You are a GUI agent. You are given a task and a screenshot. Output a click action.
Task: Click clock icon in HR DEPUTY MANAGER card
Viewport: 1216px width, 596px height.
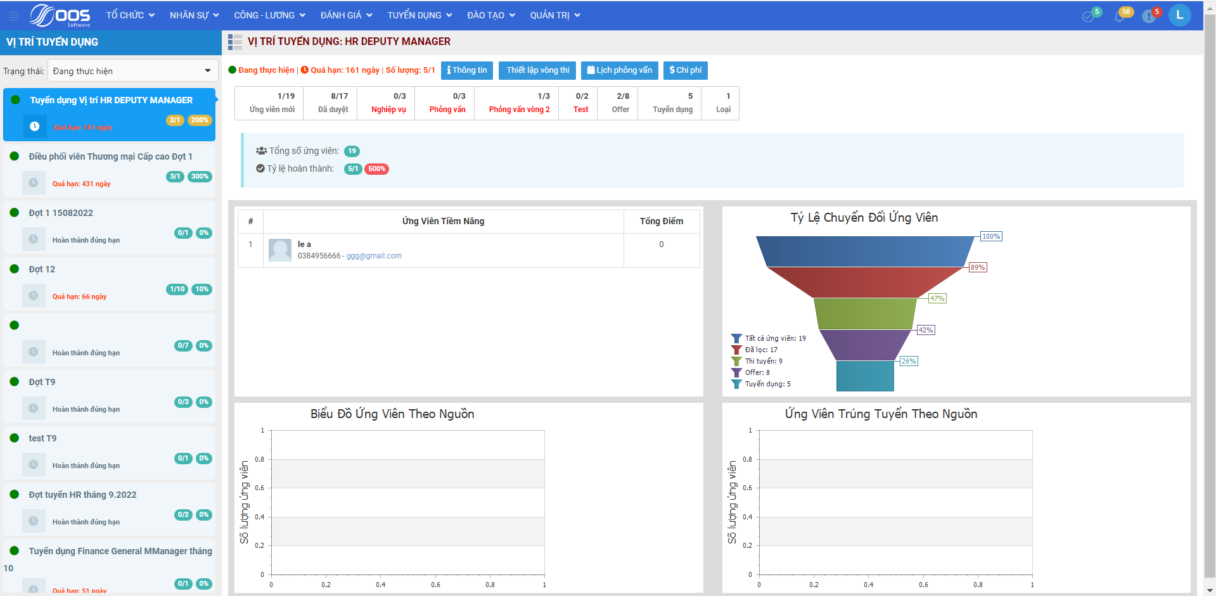[x=35, y=127]
